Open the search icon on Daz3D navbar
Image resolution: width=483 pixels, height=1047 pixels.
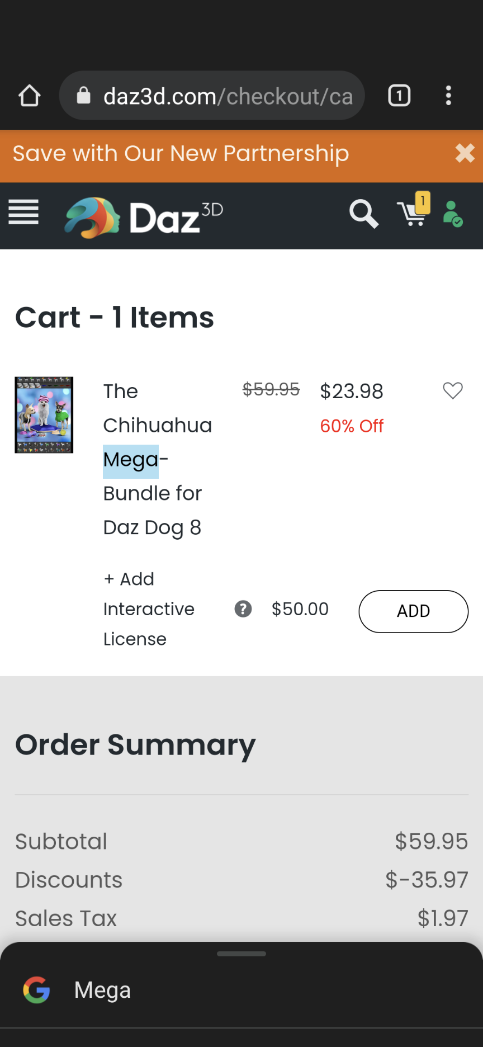[363, 215]
